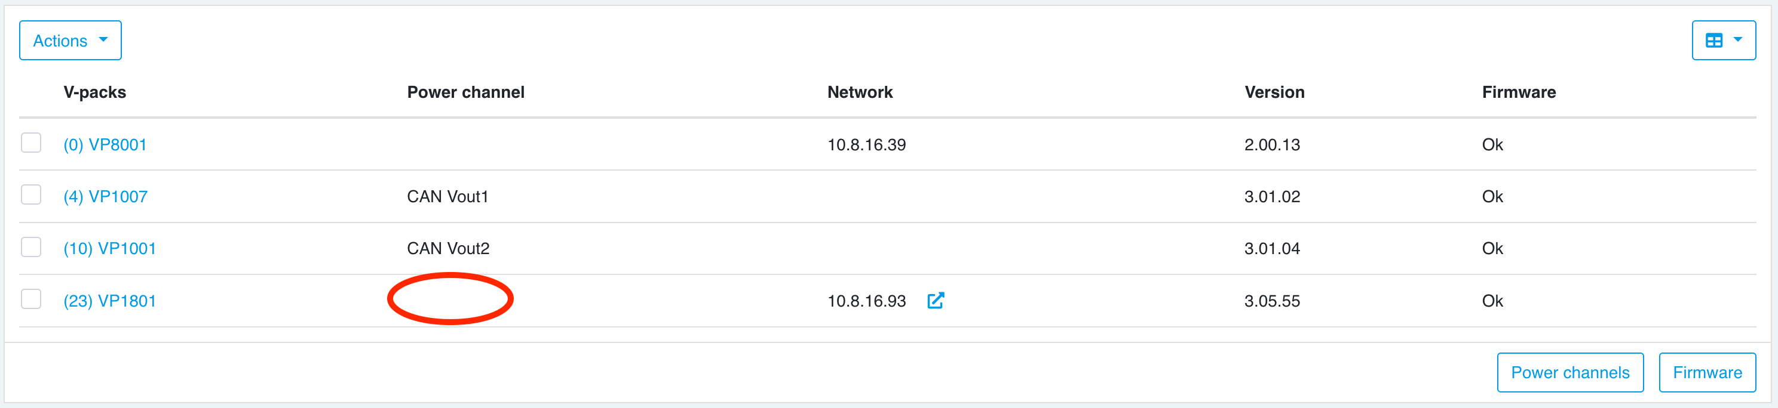Open the (0) VP8001 link
The height and width of the screenshot is (408, 1778).
click(105, 145)
